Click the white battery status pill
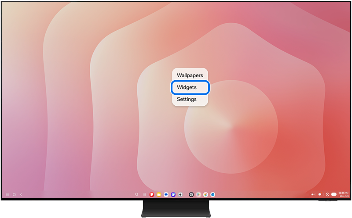This screenshot has height=218, width=352. 334,194
